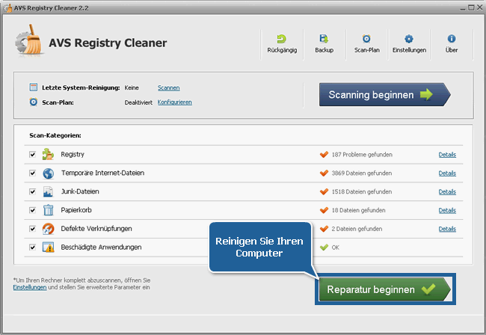Click the Registry category icon

click(x=48, y=155)
